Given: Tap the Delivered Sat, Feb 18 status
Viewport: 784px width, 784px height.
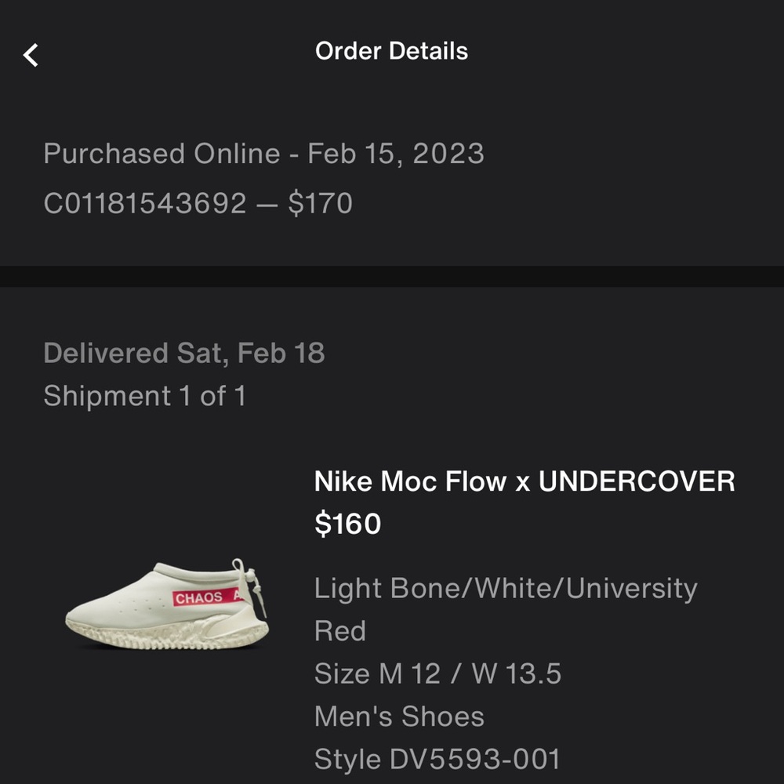Looking at the screenshot, I should (186, 353).
